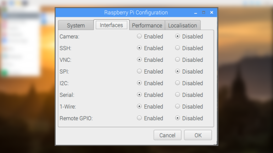Viewport: 273px width, 153px height.
Task: Open the Performance tab
Action: [147, 25]
